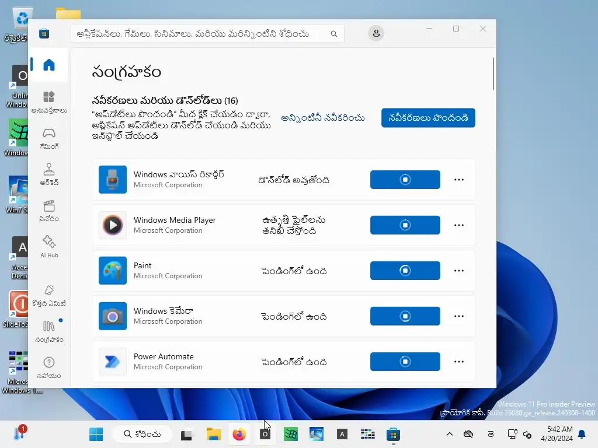Click the blue Get updates button
Screen dimensions: 598x448
428,118
